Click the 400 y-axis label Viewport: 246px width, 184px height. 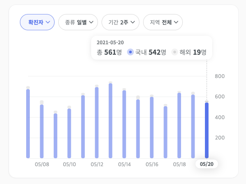click(220, 117)
